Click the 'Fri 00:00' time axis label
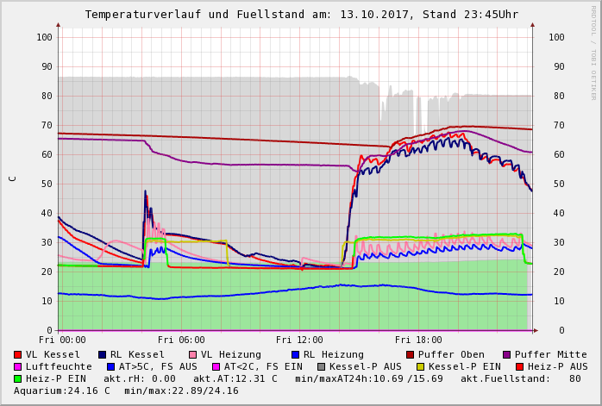 click(62, 340)
